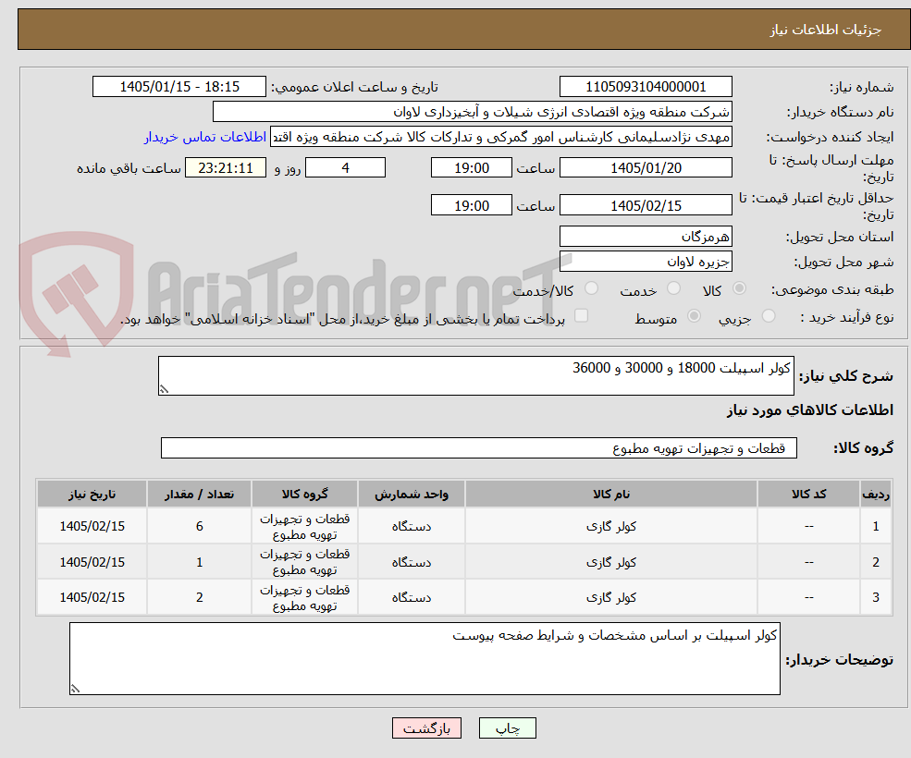Screen dimensions: 911x758
Task: Click the price validity date field 1405/02/15
Action: pos(646,205)
